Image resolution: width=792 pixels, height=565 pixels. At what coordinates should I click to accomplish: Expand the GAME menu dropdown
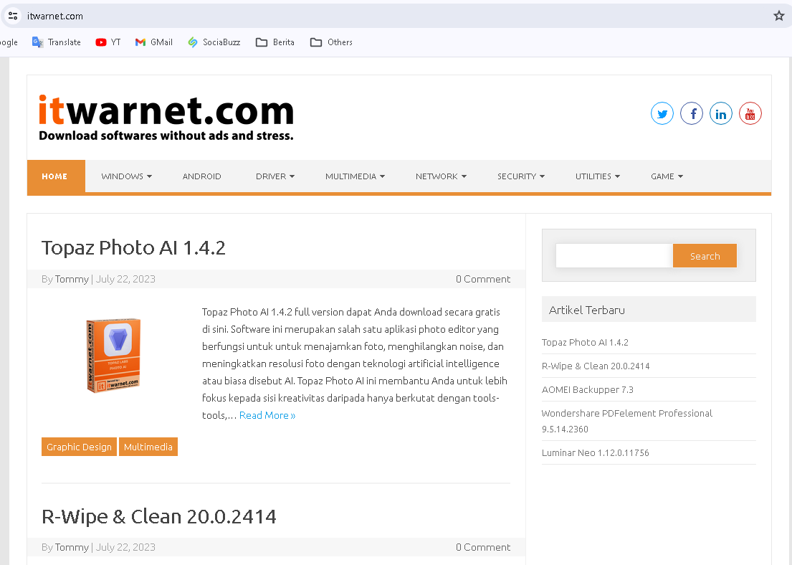click(x=667, y=176)
